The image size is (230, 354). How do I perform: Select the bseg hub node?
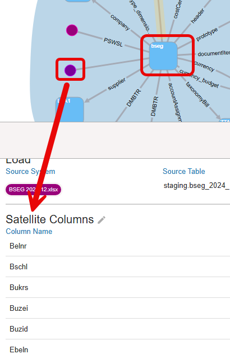pos(163,56)
